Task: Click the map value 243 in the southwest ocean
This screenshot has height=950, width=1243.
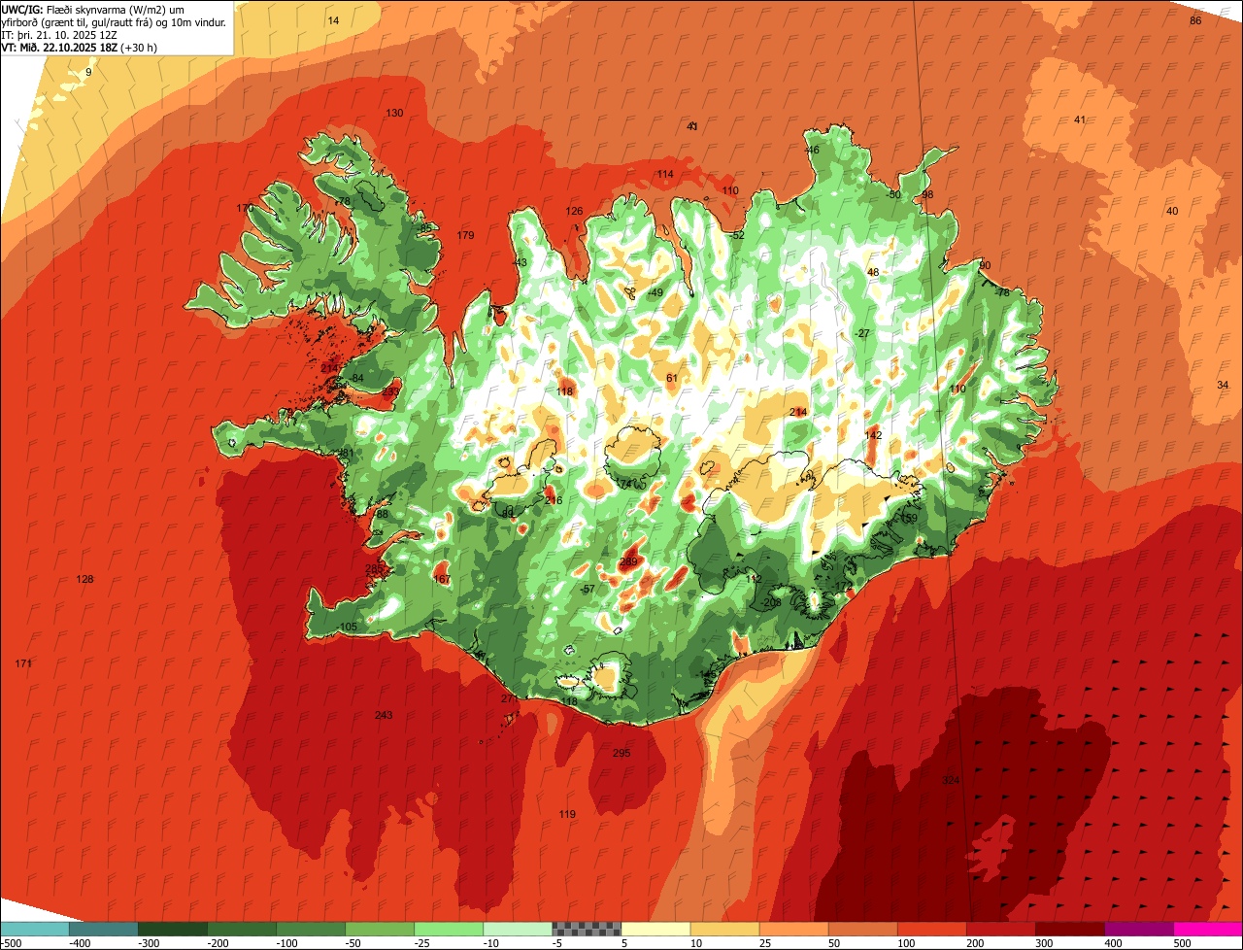Action: pos(384,716)
